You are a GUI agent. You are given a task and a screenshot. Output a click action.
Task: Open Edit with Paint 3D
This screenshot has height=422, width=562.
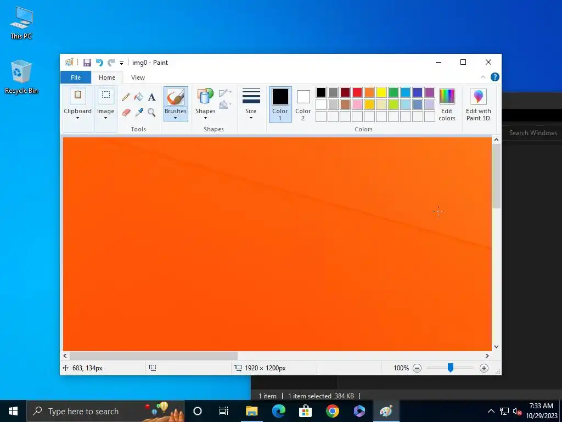click(x=478, y=104)
